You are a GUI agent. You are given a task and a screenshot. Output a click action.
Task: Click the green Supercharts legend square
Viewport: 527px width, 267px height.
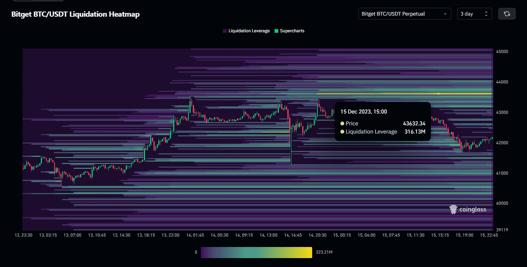coord(276,31)
